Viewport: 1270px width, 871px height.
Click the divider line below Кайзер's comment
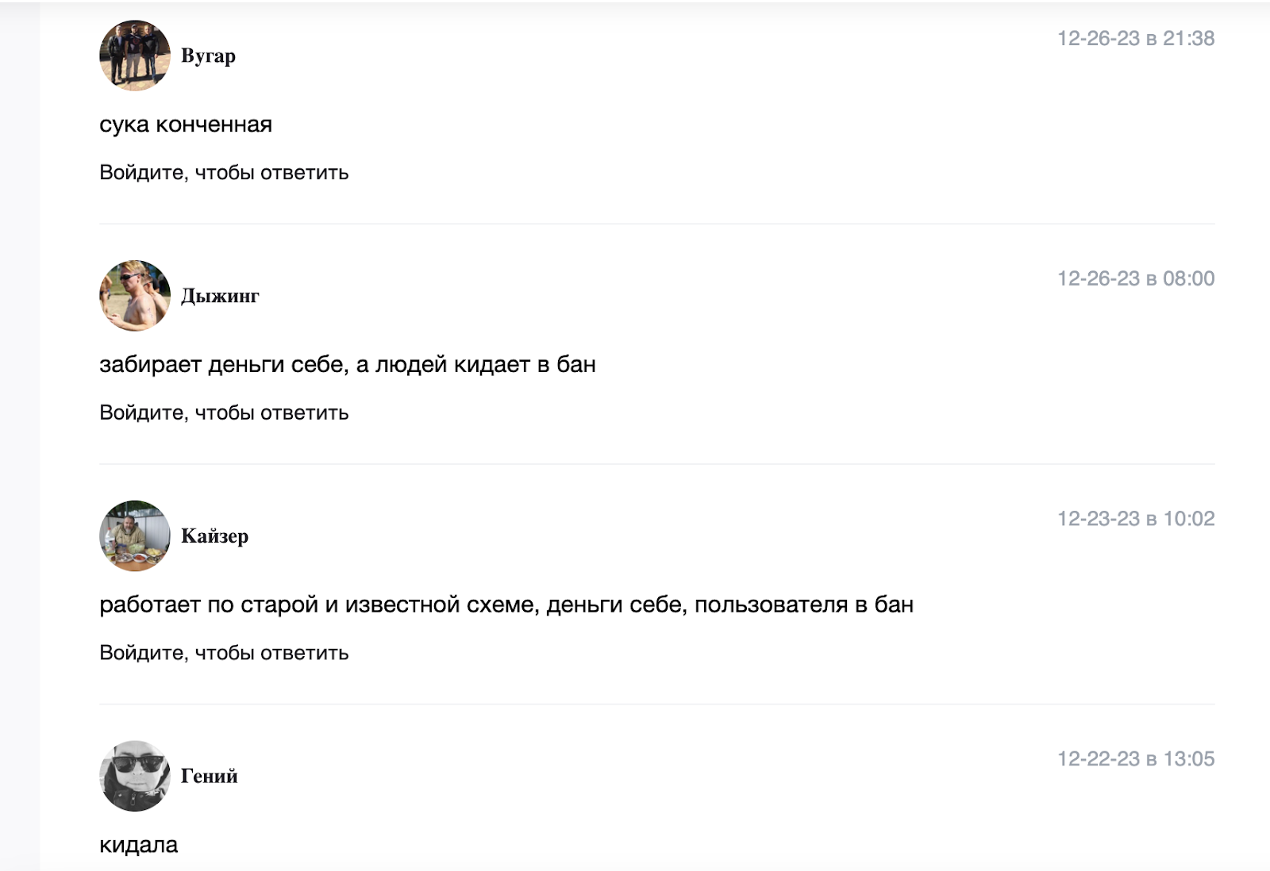657,704
